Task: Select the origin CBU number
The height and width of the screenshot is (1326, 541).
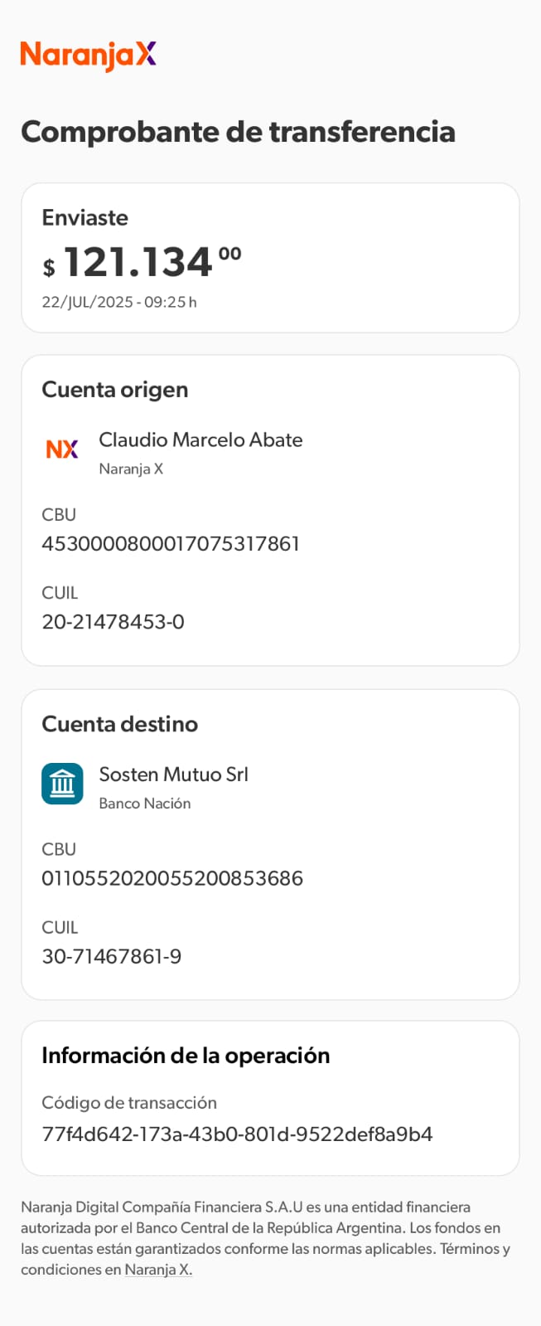Action: pyautogui.click(x=171, y=544)
